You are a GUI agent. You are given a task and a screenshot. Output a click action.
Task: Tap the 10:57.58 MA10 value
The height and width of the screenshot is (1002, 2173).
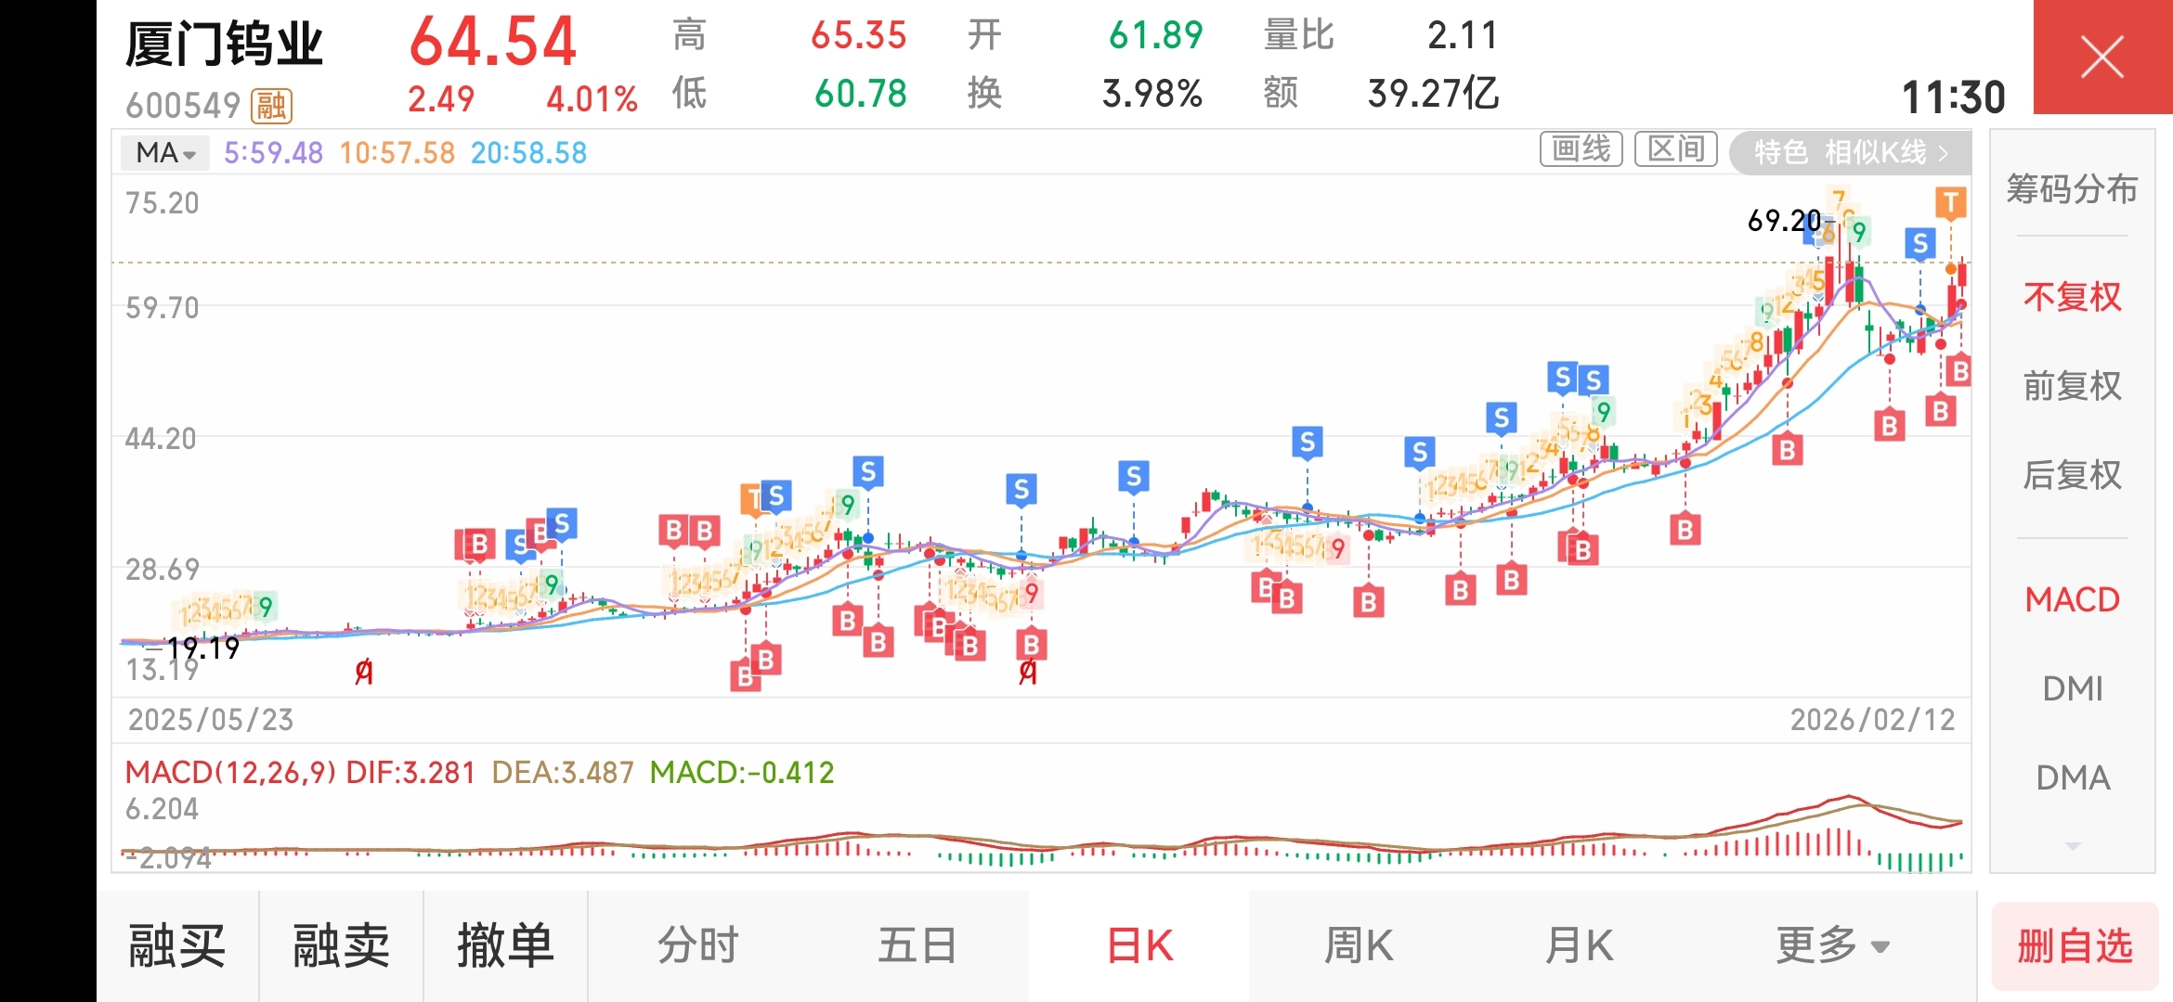(397, 152)
